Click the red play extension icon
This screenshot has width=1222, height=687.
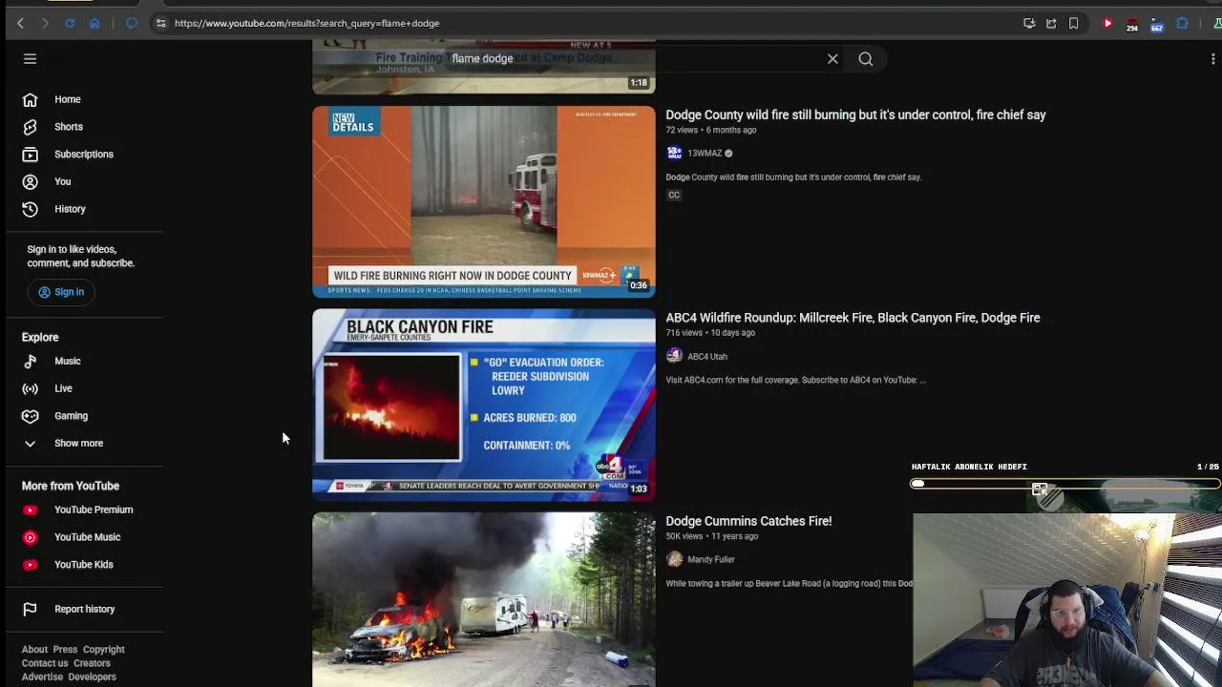(x=1107, y=23)
